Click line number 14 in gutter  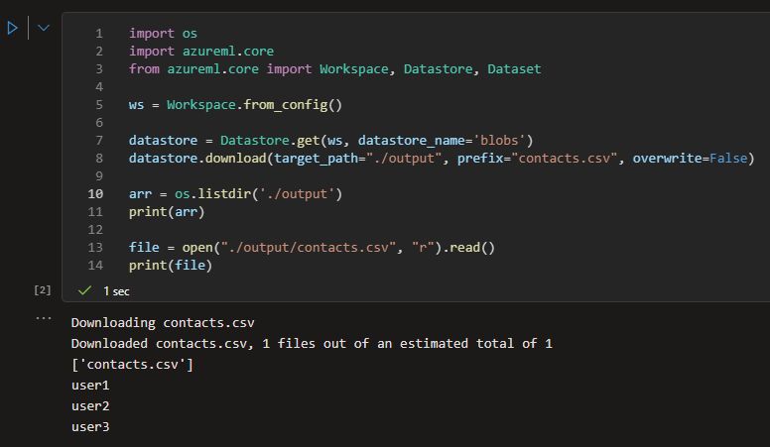point(95,265)
